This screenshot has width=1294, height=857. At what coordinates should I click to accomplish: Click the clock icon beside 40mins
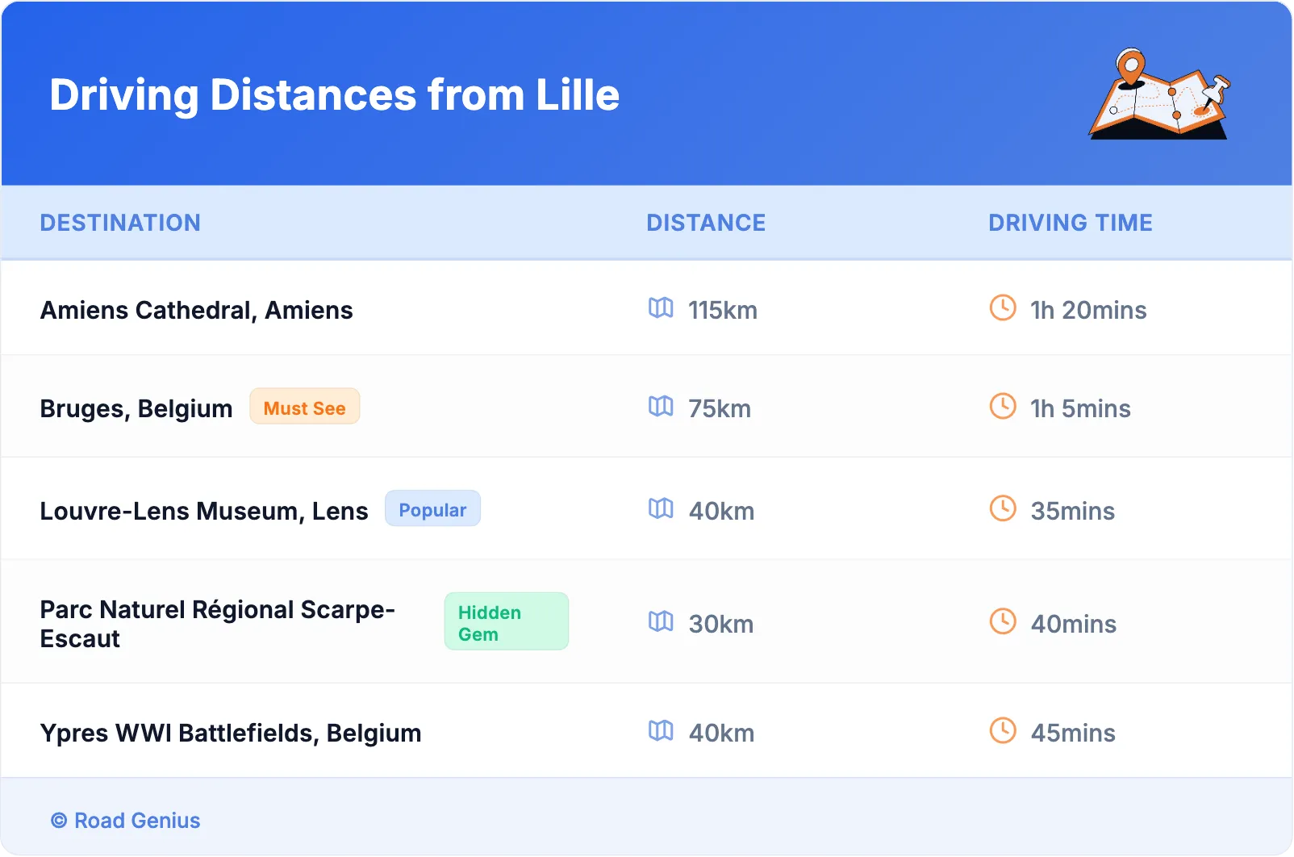pos(1003,622)
